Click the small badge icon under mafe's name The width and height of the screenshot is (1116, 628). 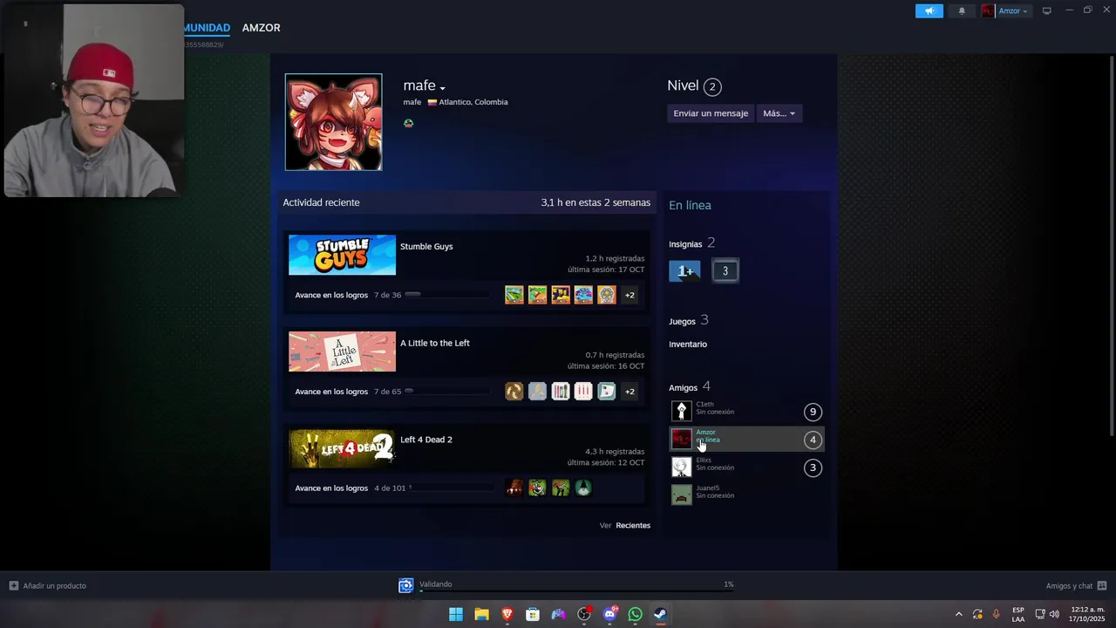[x=408, y=123]
